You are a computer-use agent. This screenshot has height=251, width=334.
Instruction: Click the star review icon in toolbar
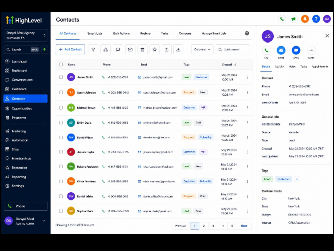(154, 49)
